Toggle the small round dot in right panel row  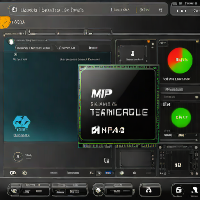point(197,97)
